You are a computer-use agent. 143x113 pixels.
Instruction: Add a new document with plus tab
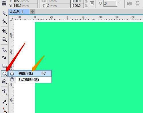[32, 12]
